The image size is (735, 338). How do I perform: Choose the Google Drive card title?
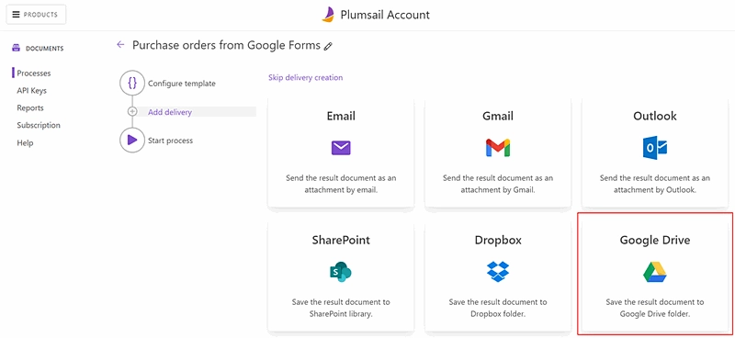click(655, 240)
